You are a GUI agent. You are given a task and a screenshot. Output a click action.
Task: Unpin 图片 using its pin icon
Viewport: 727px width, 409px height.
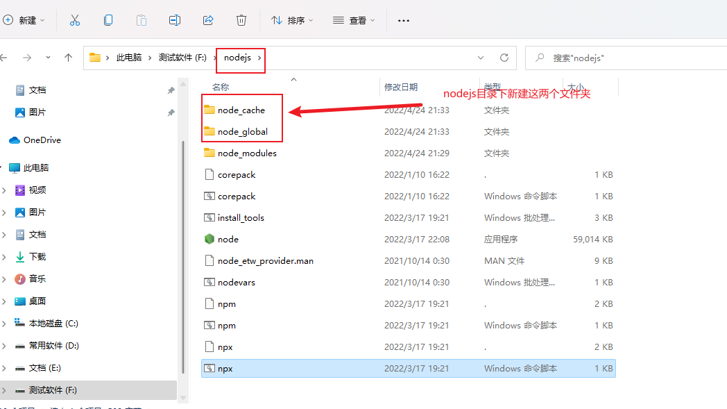[x=171, y=112]
